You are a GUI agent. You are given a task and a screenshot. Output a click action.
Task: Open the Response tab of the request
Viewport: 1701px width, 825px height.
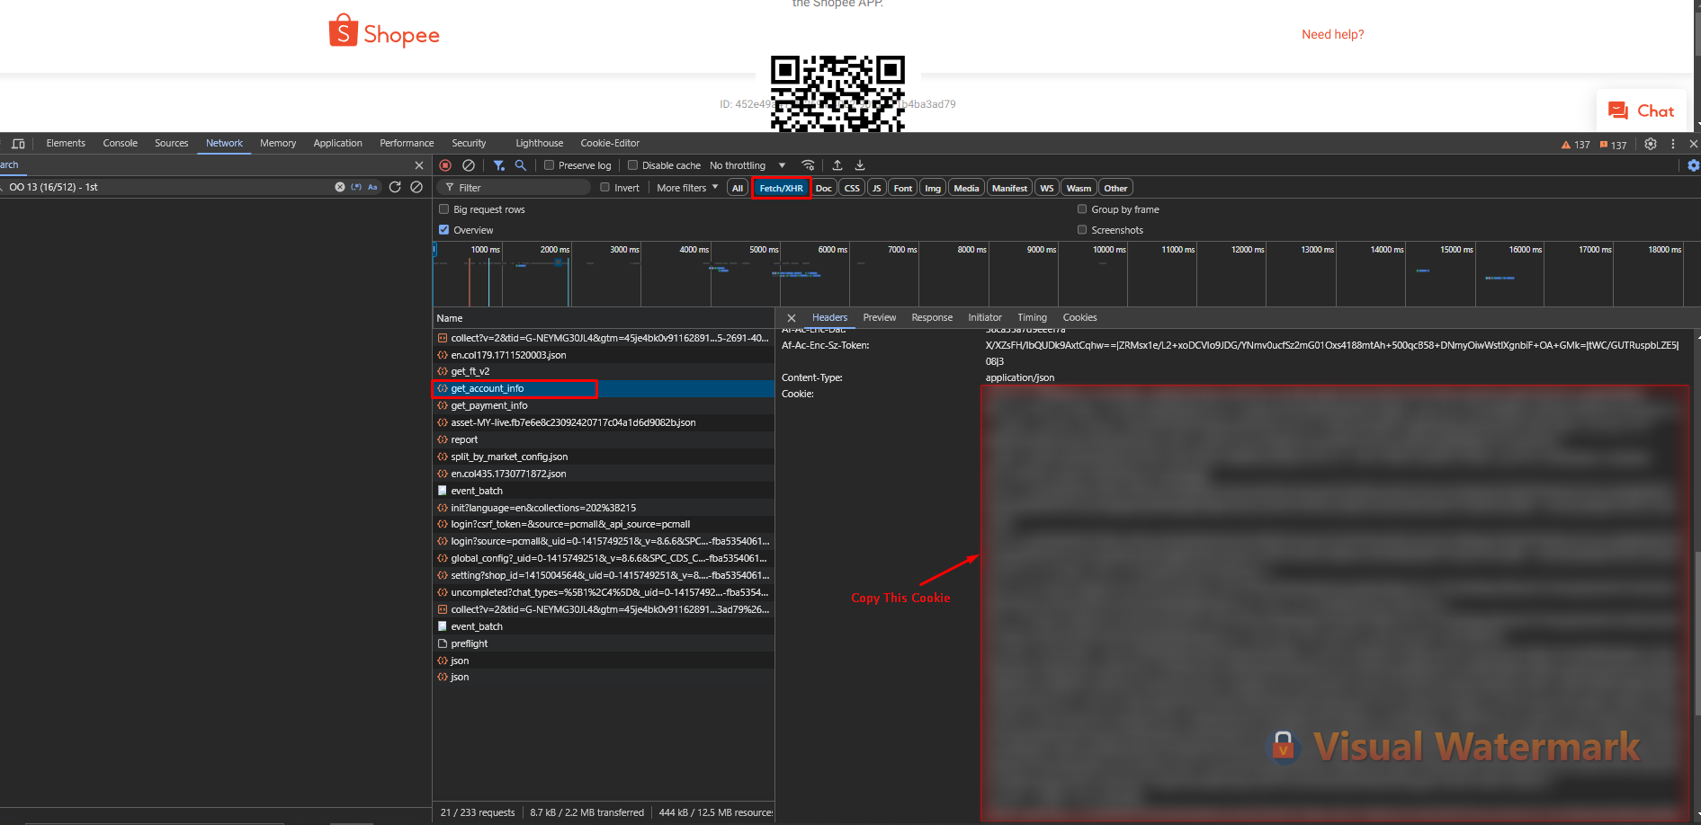pyautogui.click(x=931, y=317)
